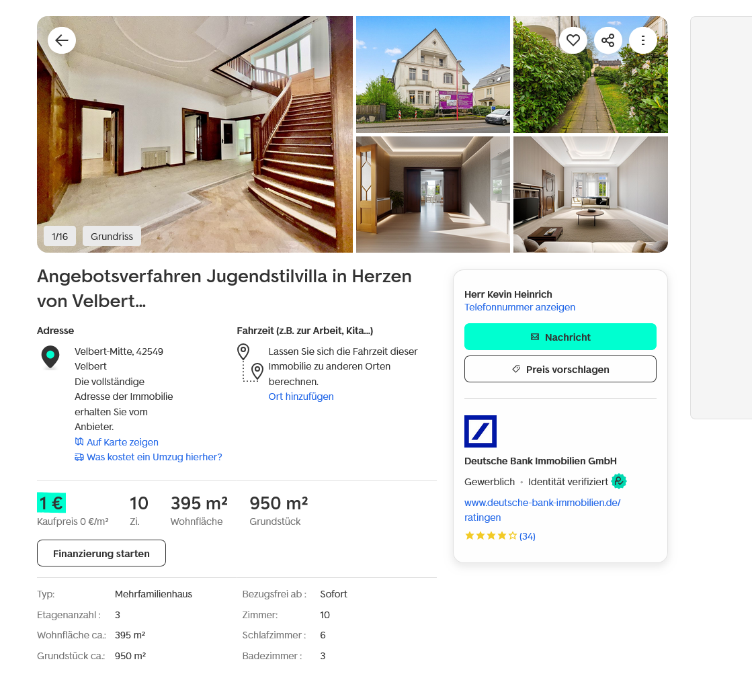Click Auf Karte zeigen link
This screenshot has height=674, width=752.
tap(116, 441)
